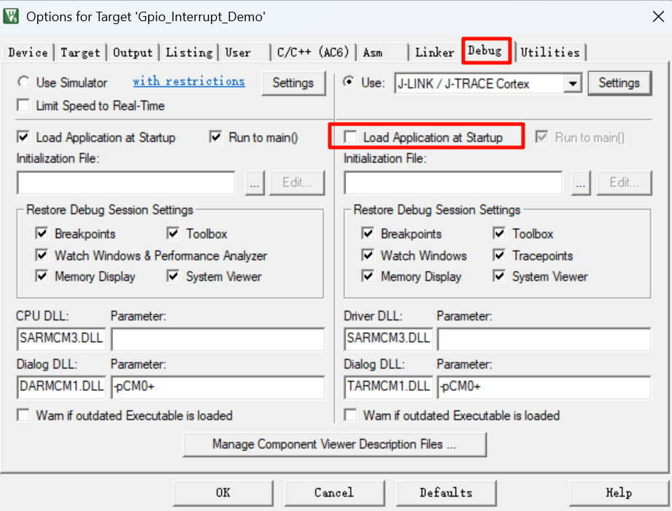Toggle debugger Memory Display checkbox
The width and height of the screenshot is (672, 511).
coord(368,276)
